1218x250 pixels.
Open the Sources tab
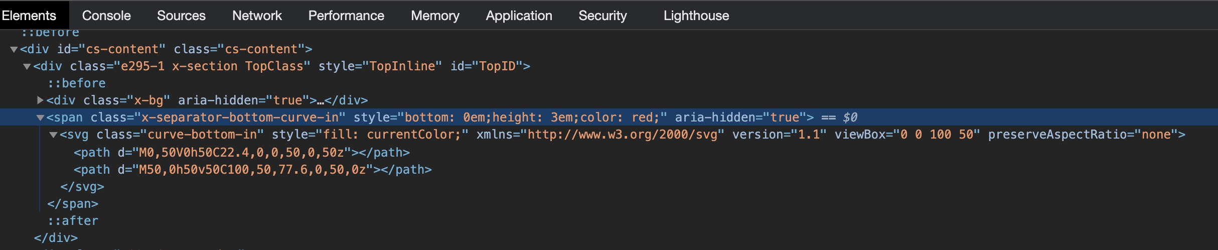(x=181, y=16)
